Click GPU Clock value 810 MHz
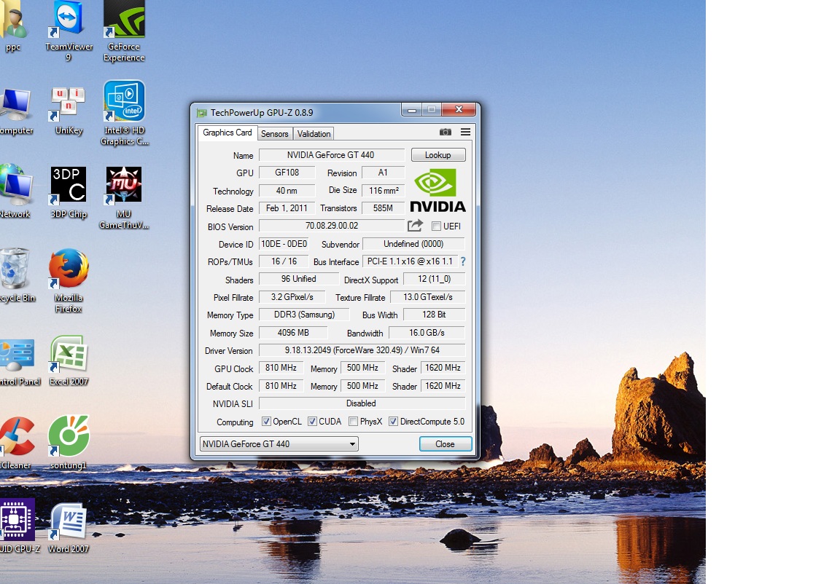The height and width of the screenshot is (584, 840). [x=281, y=368]
